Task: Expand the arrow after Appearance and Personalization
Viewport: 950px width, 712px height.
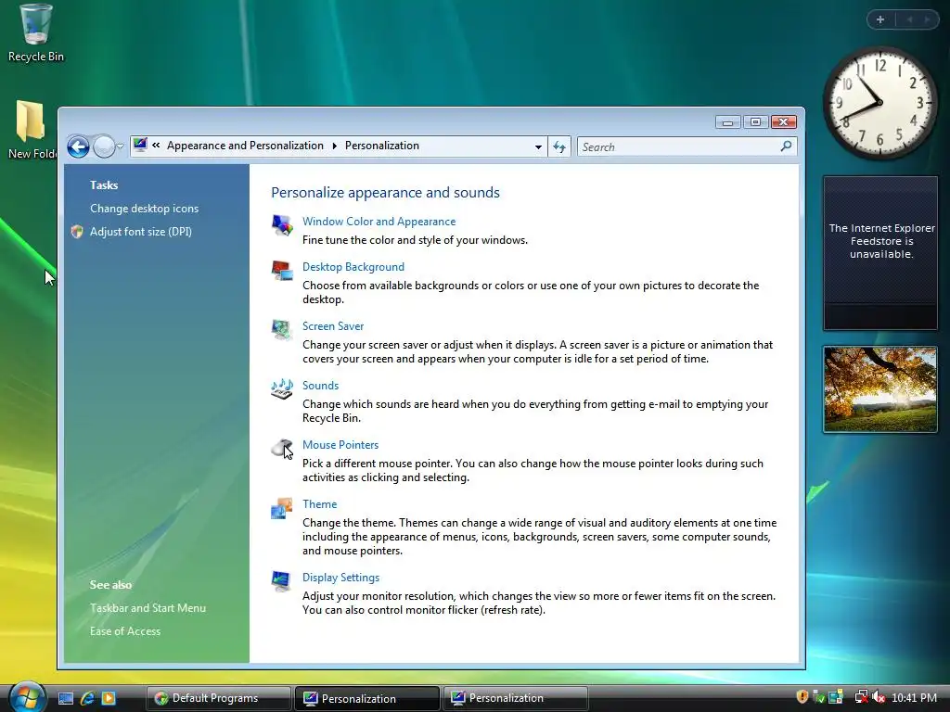Action: (334, 146)
